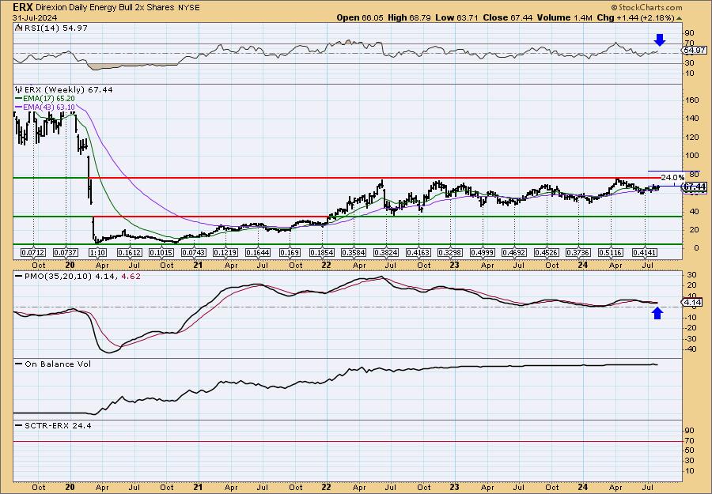Click the RSI(14) 54.97 indicator label

55,28
